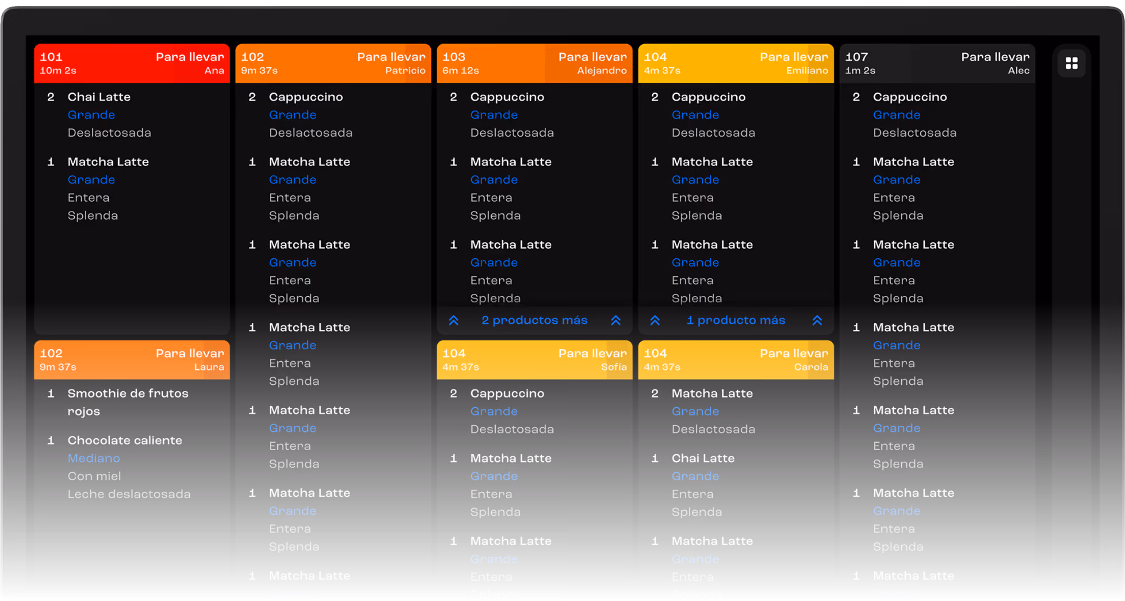
Task: Click 'Matcha Latte' in Ana's order 101
Action: [108, 162]
